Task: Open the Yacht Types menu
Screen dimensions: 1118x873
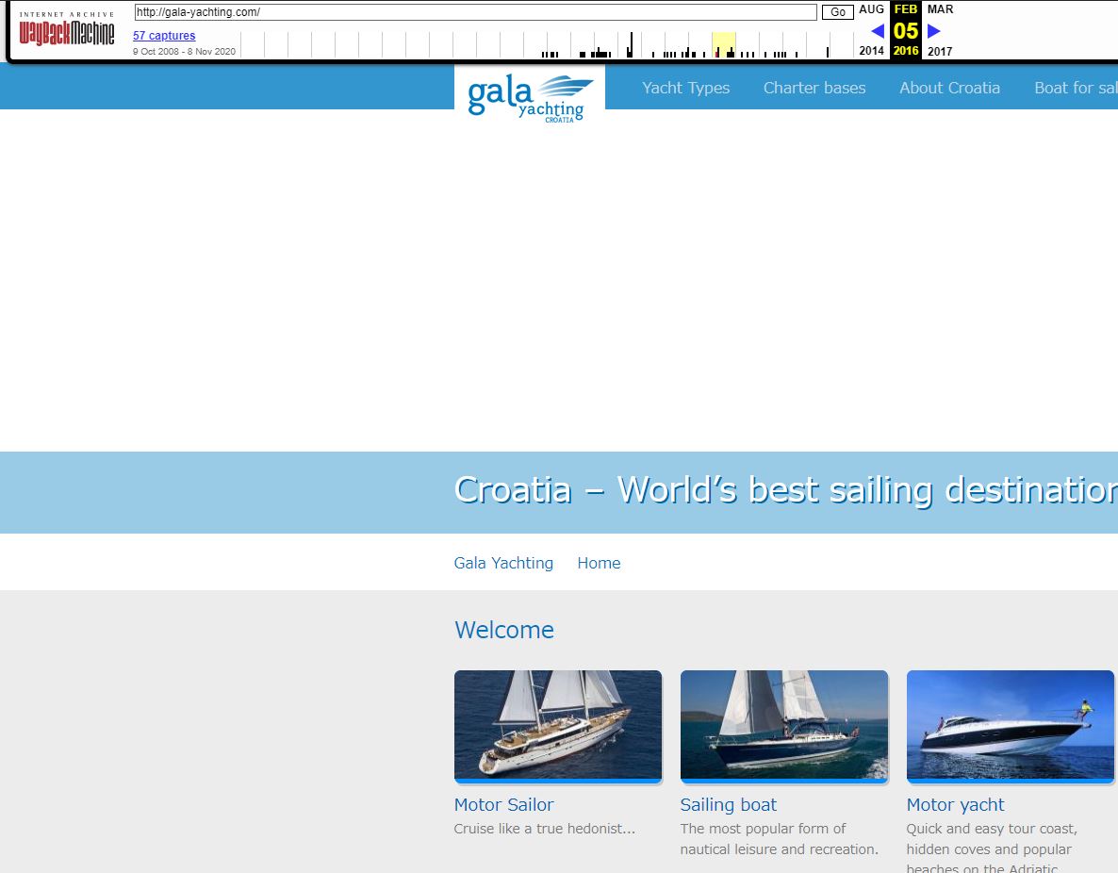Action: [685, 88]
